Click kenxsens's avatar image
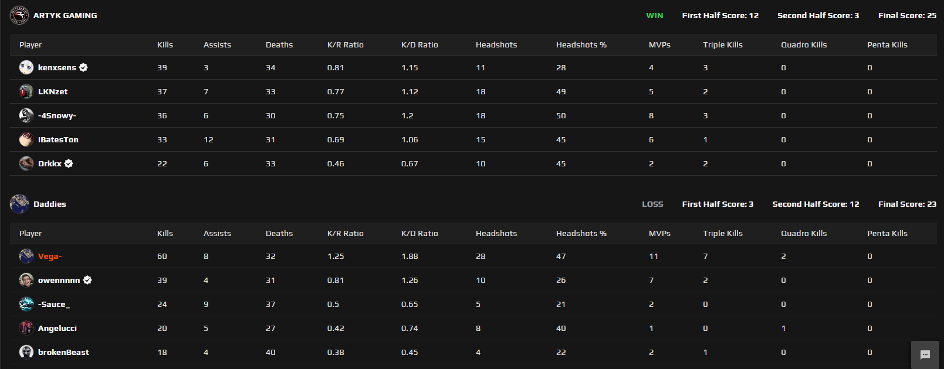 (26, 67)
